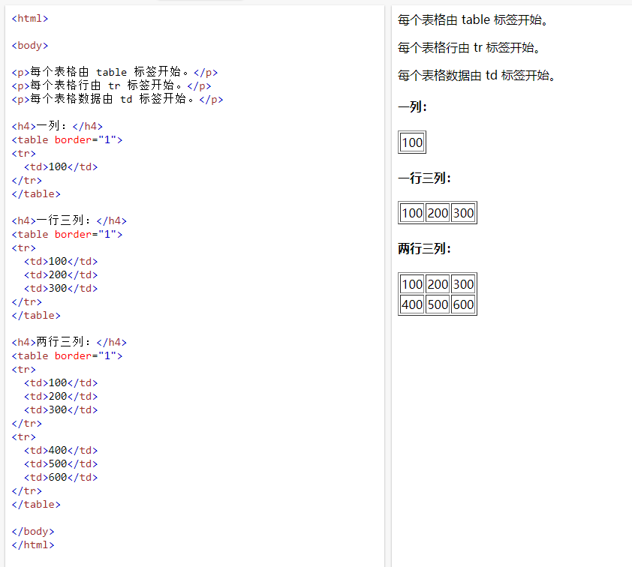Click the closing </html> tag at the bottom
Viewport: 632px width, 567px height.
coord(32,544)
